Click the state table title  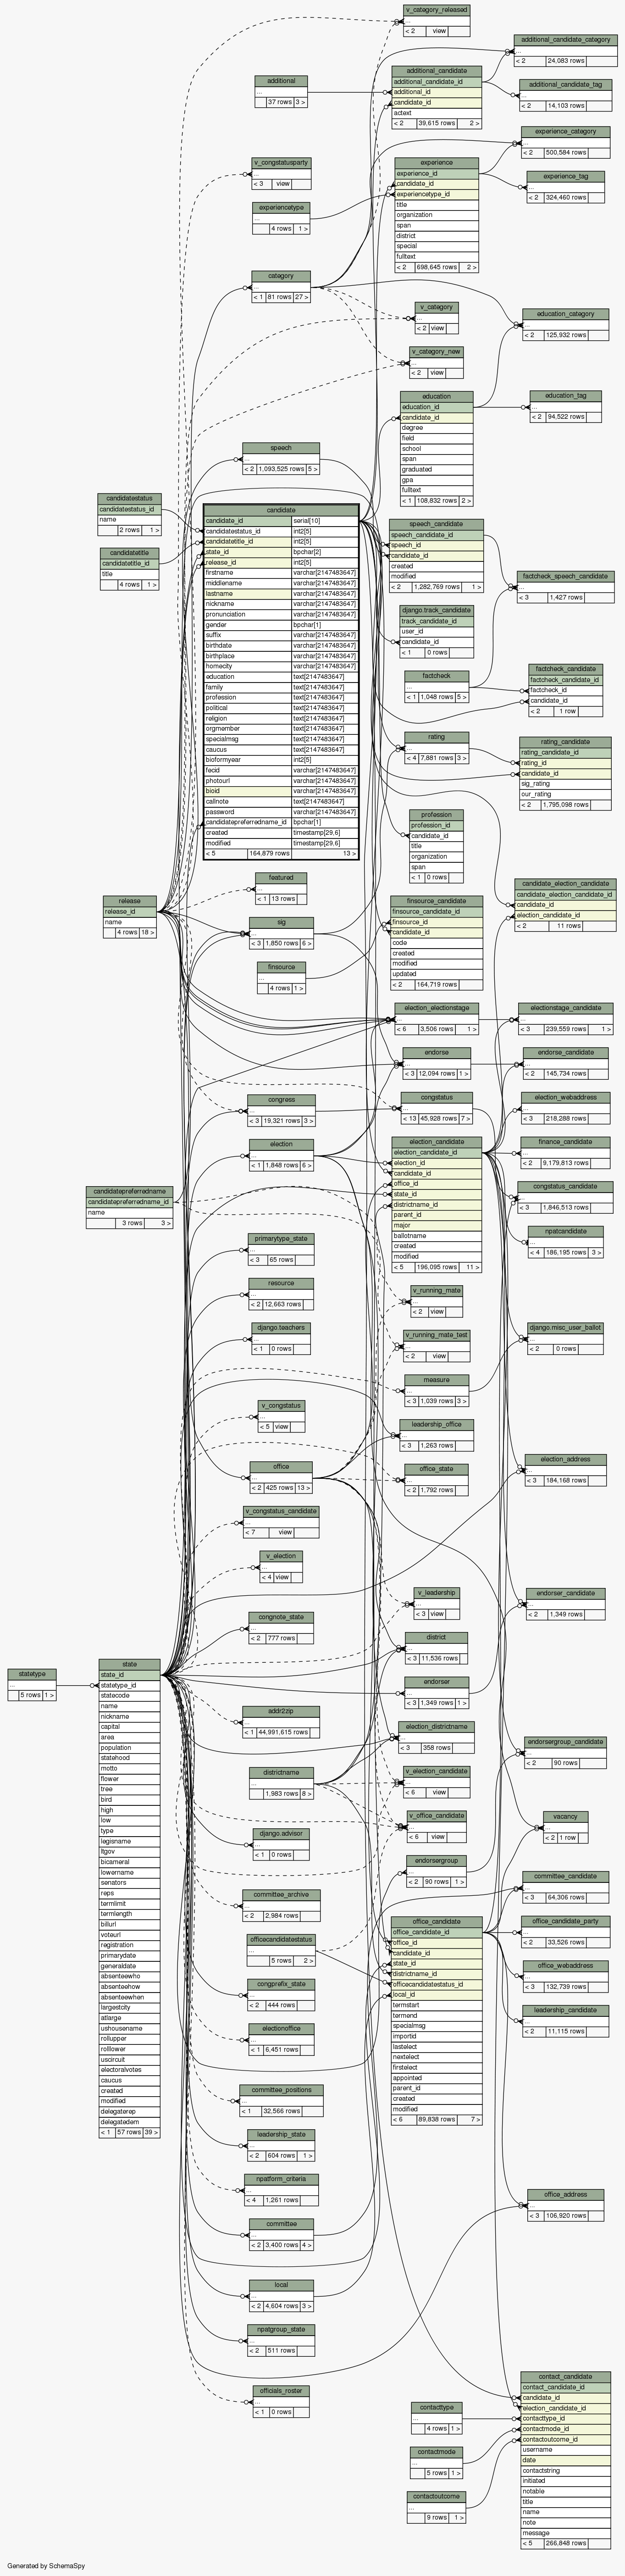[129, 1664]
